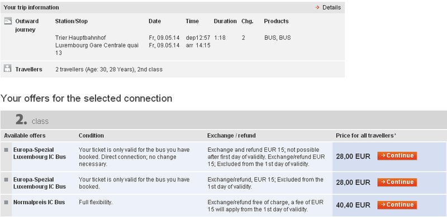Select the Normalpreis IC Bus offer name
447x217 pixels.
pos(39,202)
